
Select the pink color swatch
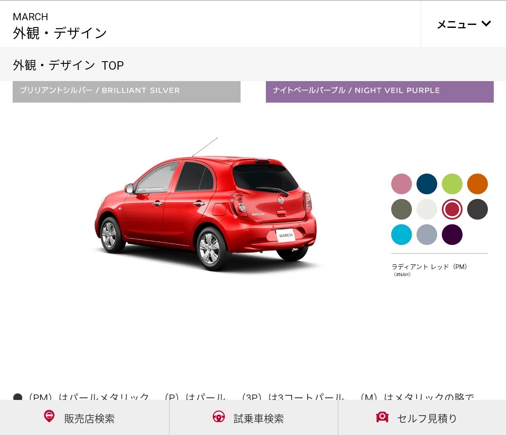click(x=401, y=184)
